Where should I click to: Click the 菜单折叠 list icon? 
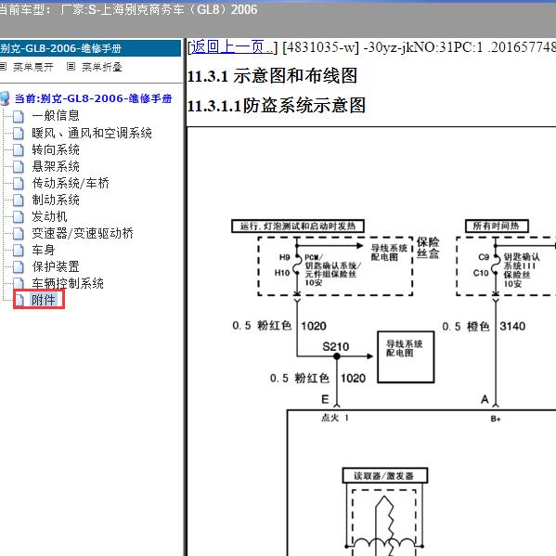point(71,66)
